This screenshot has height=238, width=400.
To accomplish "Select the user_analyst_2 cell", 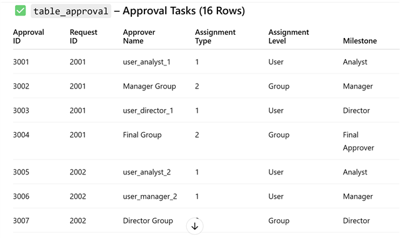I will click(147, 172).
